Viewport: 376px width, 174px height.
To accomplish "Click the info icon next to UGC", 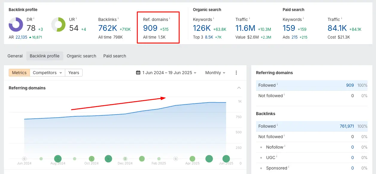I will [x=277, y=156].
